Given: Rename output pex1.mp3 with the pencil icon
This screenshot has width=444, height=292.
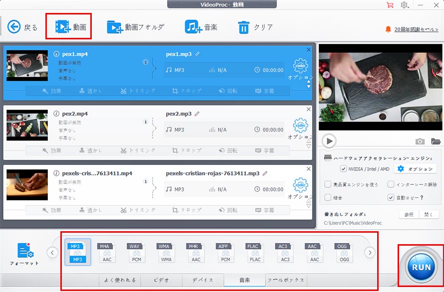Looking at the screenshot, I should coord(198,54).
